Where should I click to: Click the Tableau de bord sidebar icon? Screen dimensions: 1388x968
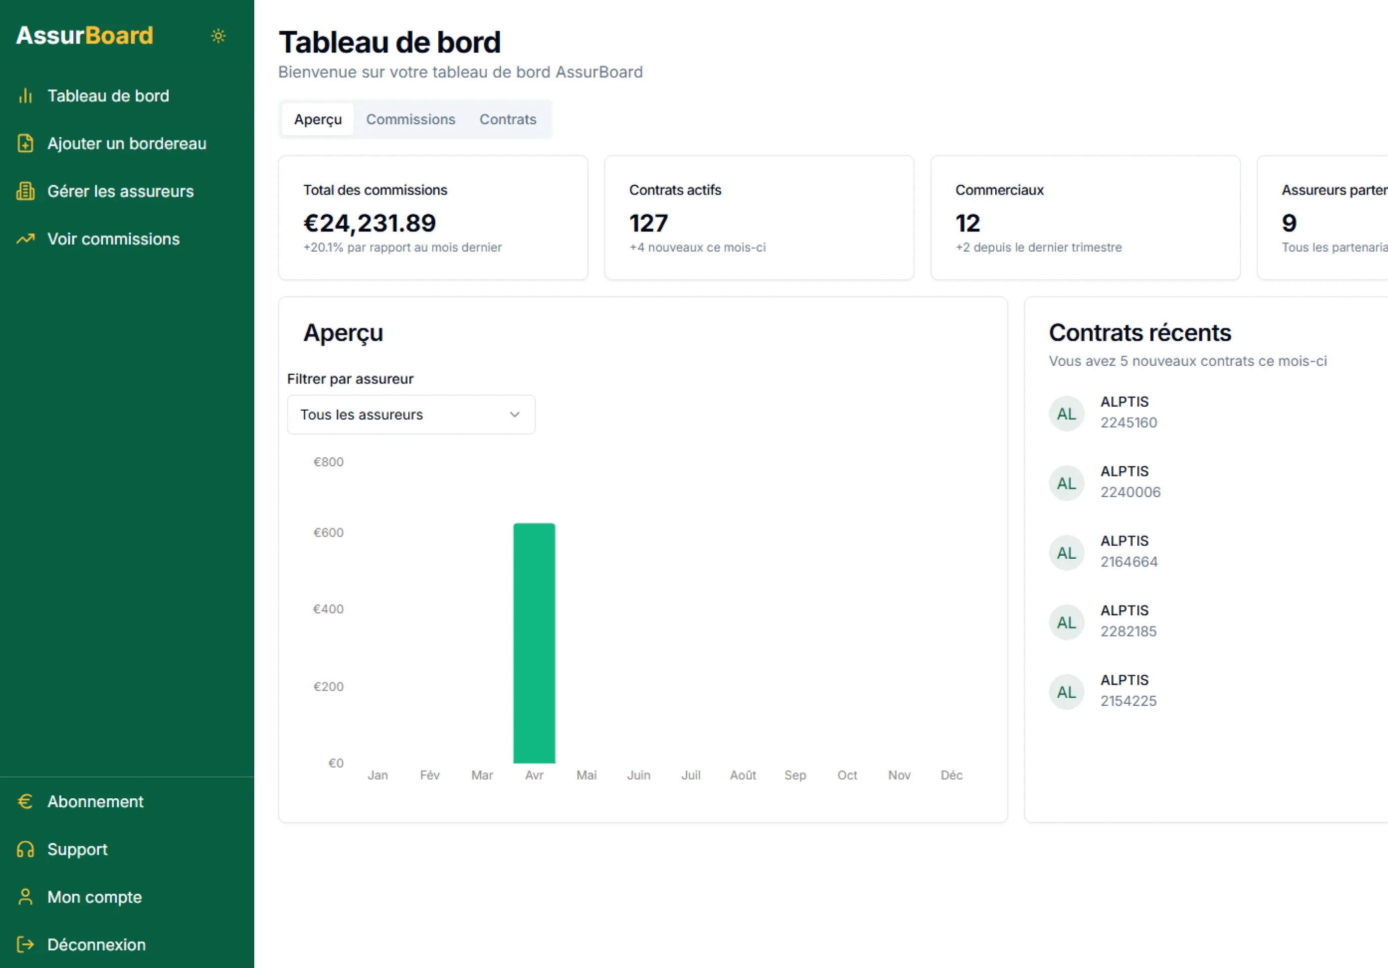[25, 95]
